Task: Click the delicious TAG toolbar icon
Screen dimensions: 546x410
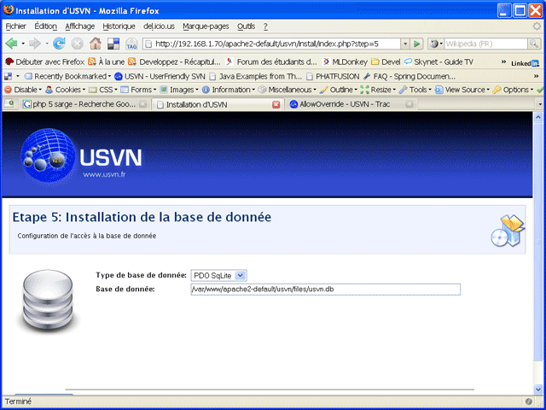Action: point(131,44)
